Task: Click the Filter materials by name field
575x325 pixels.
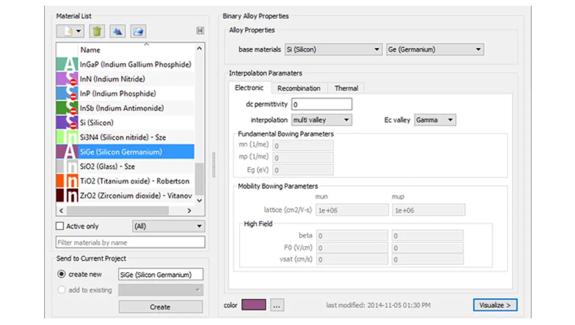Action: click(130, 243)
